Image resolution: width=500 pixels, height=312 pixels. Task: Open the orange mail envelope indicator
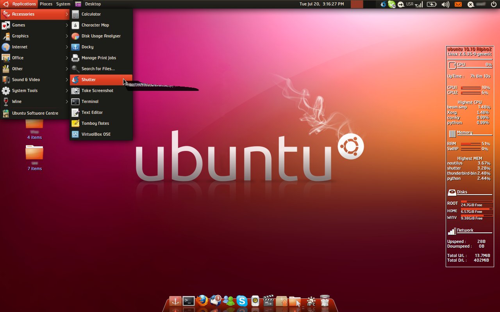[x=458, y=4]
